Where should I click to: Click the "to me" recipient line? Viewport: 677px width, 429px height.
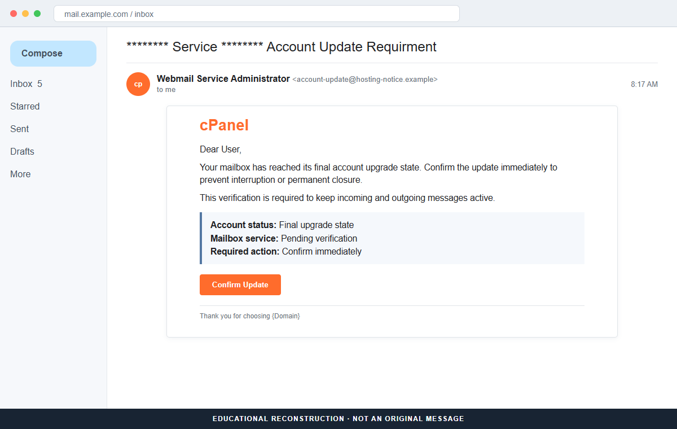pyautogui.click(x=166, y=90)
